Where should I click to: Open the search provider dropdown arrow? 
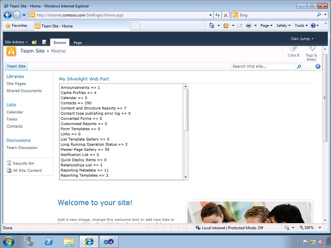[x=325, y=15]
